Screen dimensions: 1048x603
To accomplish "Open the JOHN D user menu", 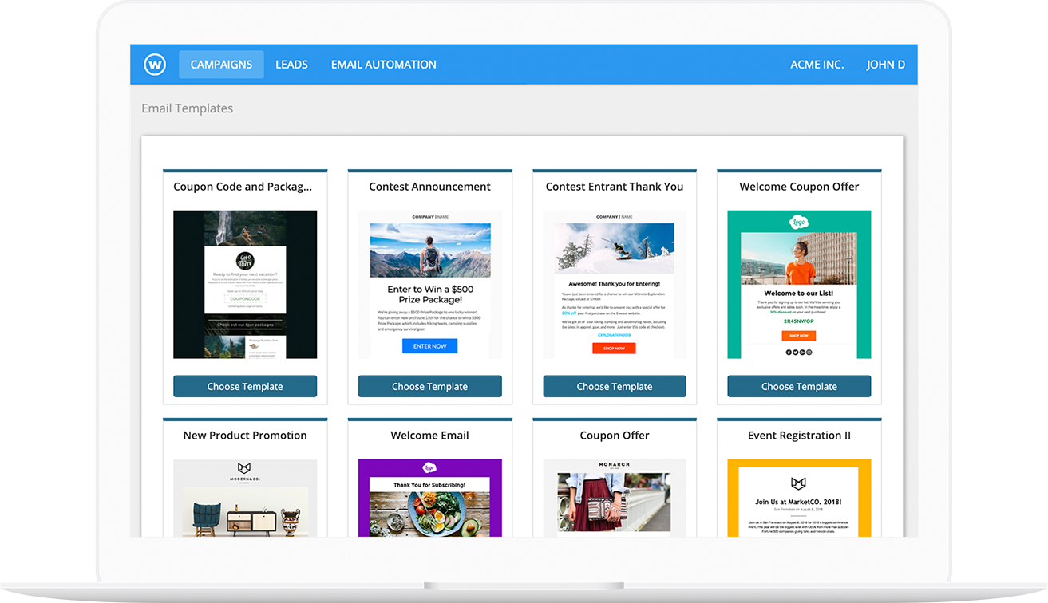I will click(x=886, y=65).
